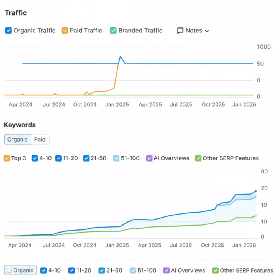Uncheck the Organic Traffic checkbox
274x275 pixels.
(x=8, y=31)
